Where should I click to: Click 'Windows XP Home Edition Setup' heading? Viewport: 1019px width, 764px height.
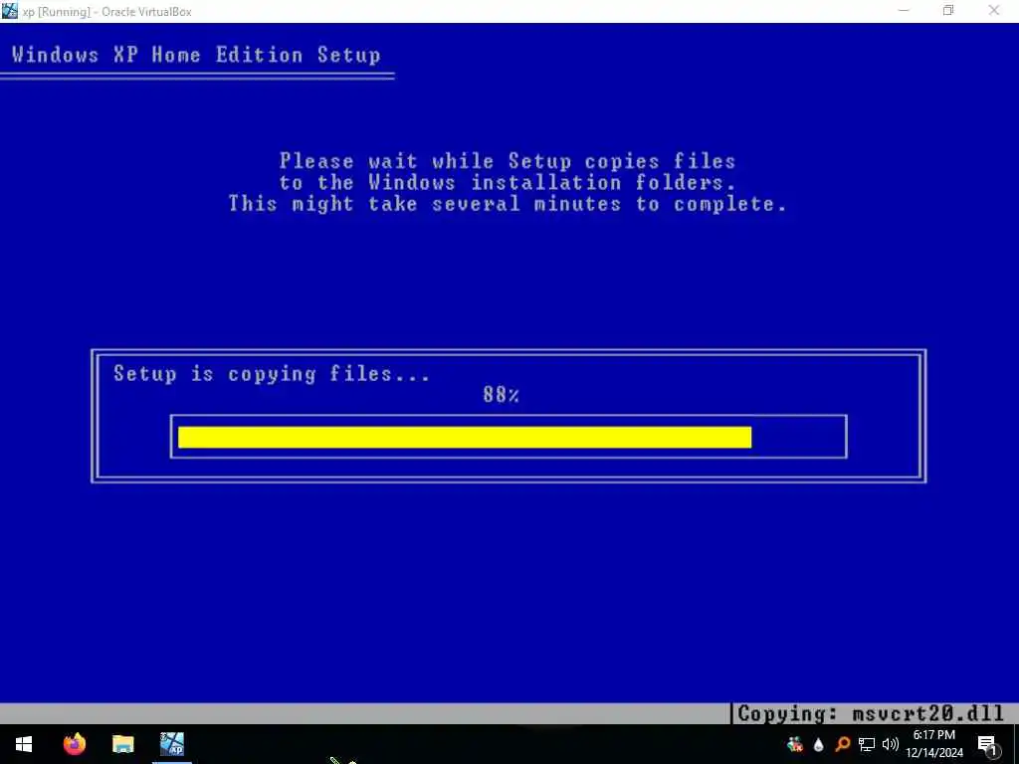[196, 55]
